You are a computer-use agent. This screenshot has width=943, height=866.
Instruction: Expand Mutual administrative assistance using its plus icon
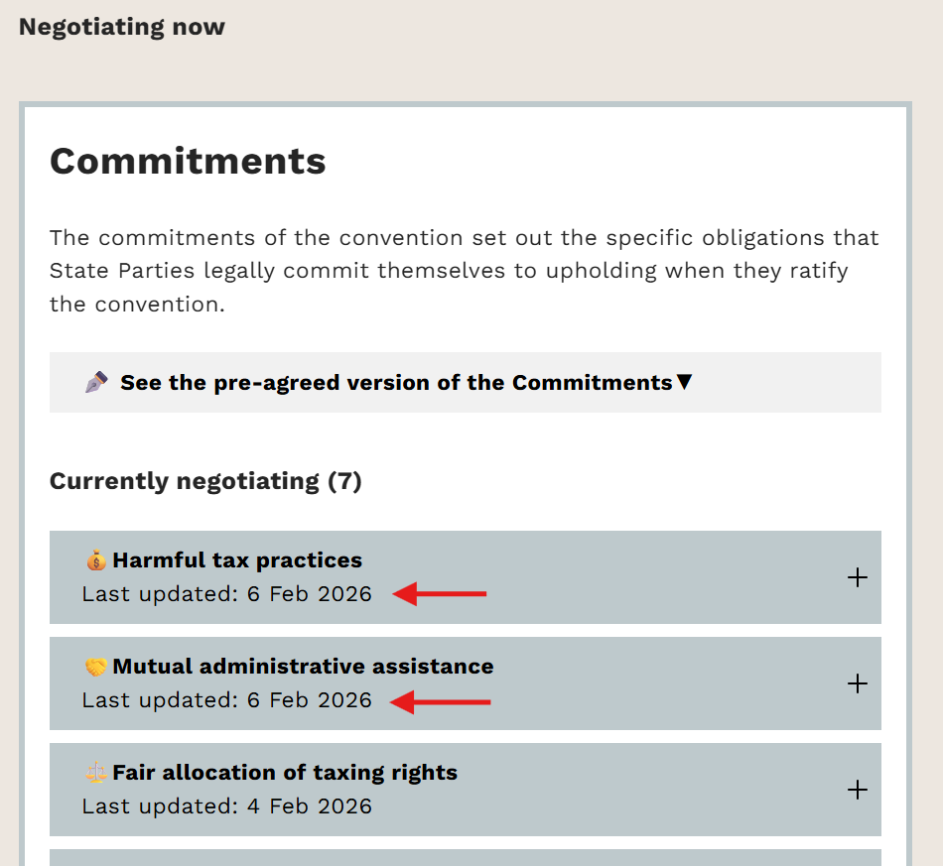point(858,683)
